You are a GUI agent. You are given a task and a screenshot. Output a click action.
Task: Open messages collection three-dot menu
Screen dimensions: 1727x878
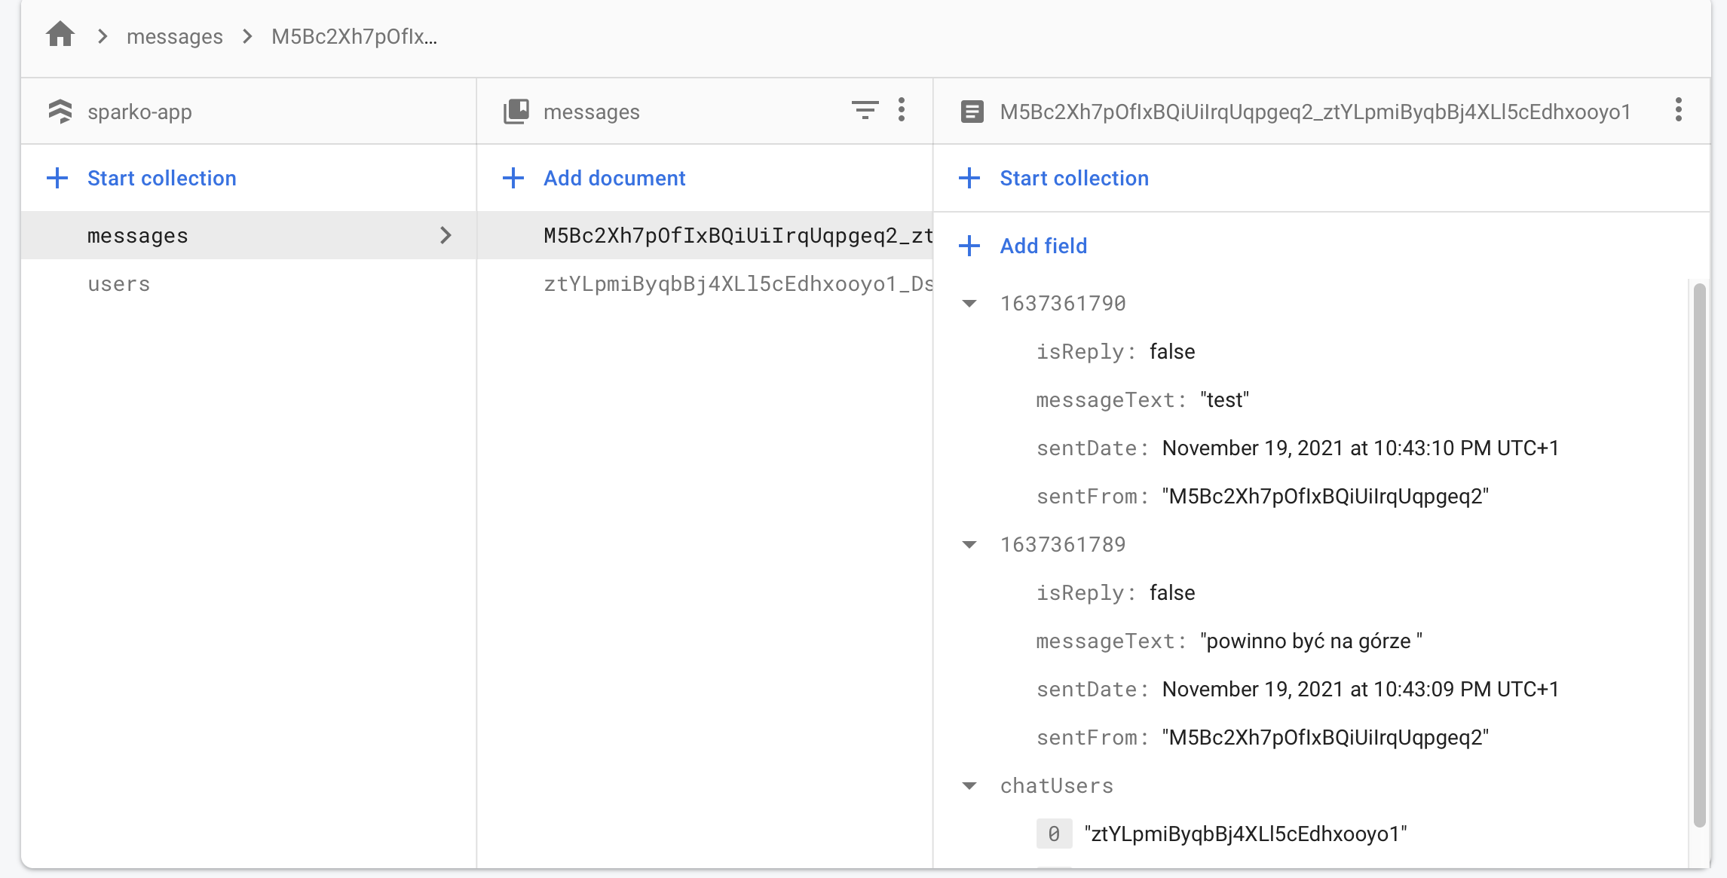[x=902, y=111]
